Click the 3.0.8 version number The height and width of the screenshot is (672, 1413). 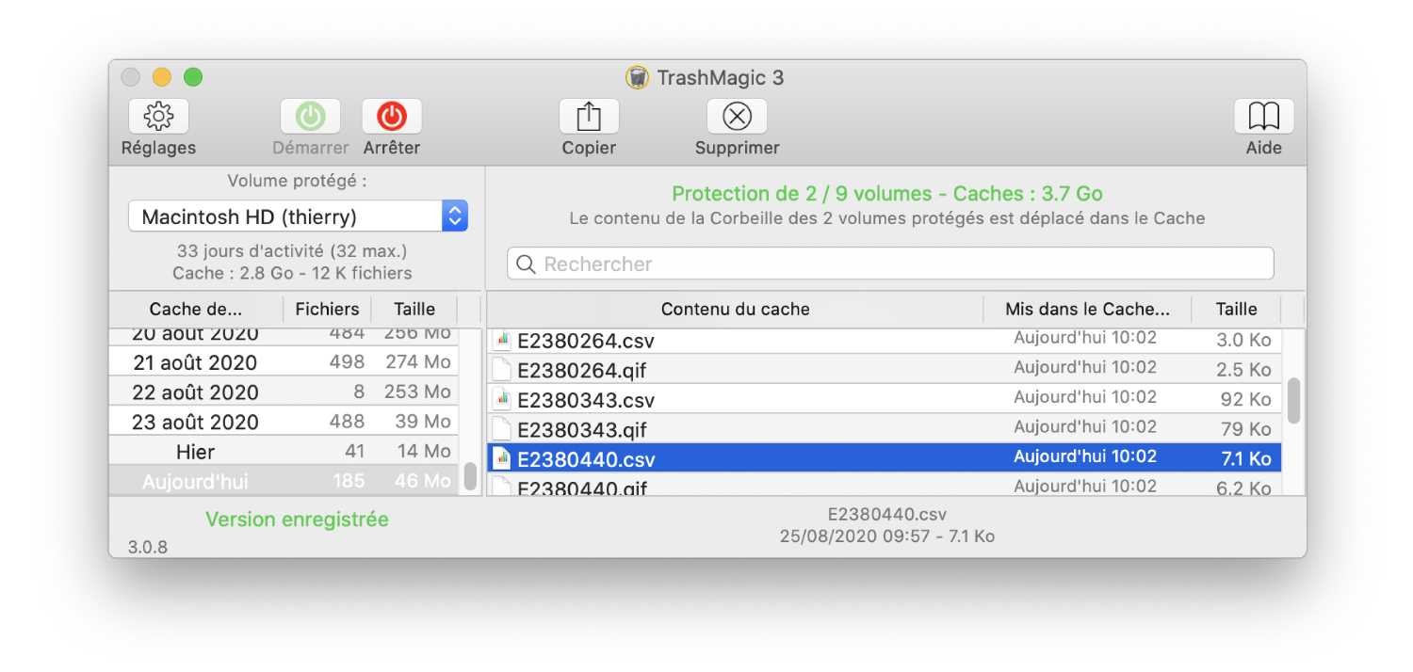(148, 547)
